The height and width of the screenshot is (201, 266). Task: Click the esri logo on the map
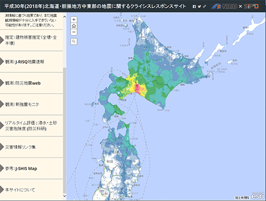pyautogui.click(x=258, y=196)
